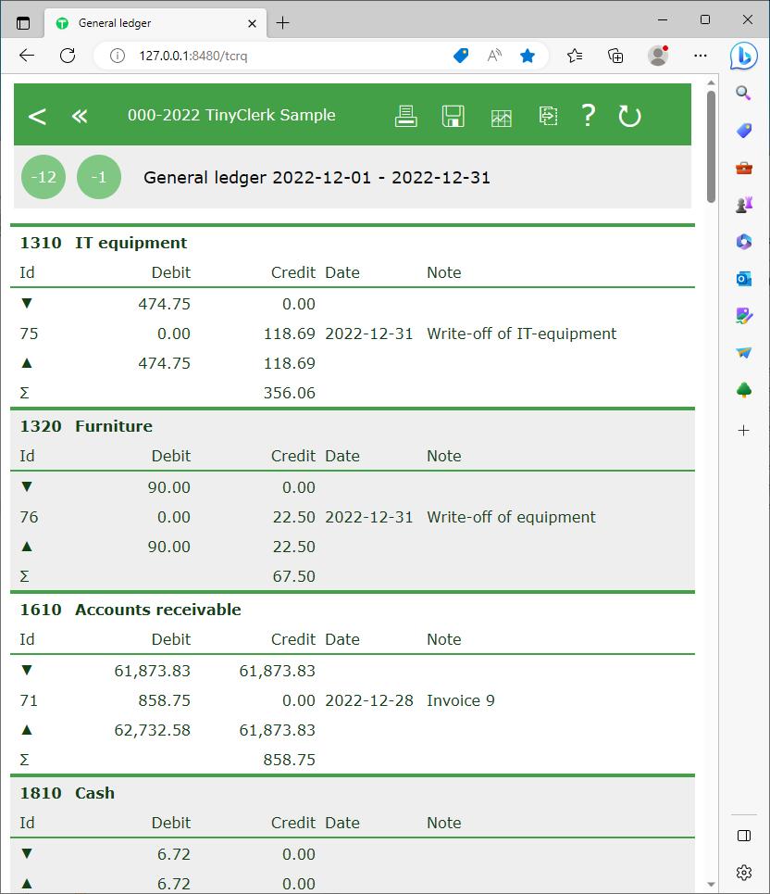The height and width of the screenshot is (894, 770).
Task: Open help with the question mark icon
Action: (x=588, y=116)
